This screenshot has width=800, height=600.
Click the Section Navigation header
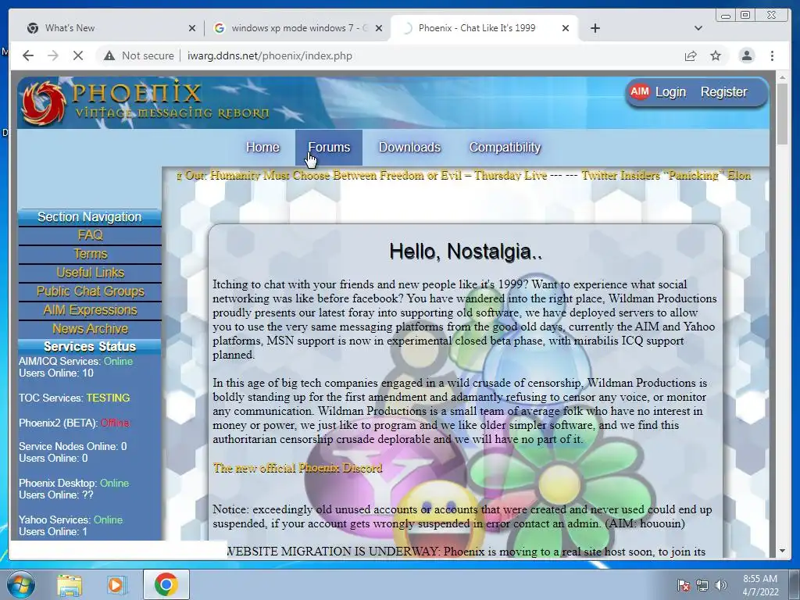coord(90,217)
